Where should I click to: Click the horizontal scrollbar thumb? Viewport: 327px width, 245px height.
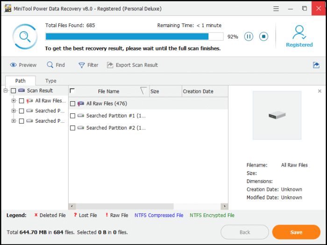point(125,206)
